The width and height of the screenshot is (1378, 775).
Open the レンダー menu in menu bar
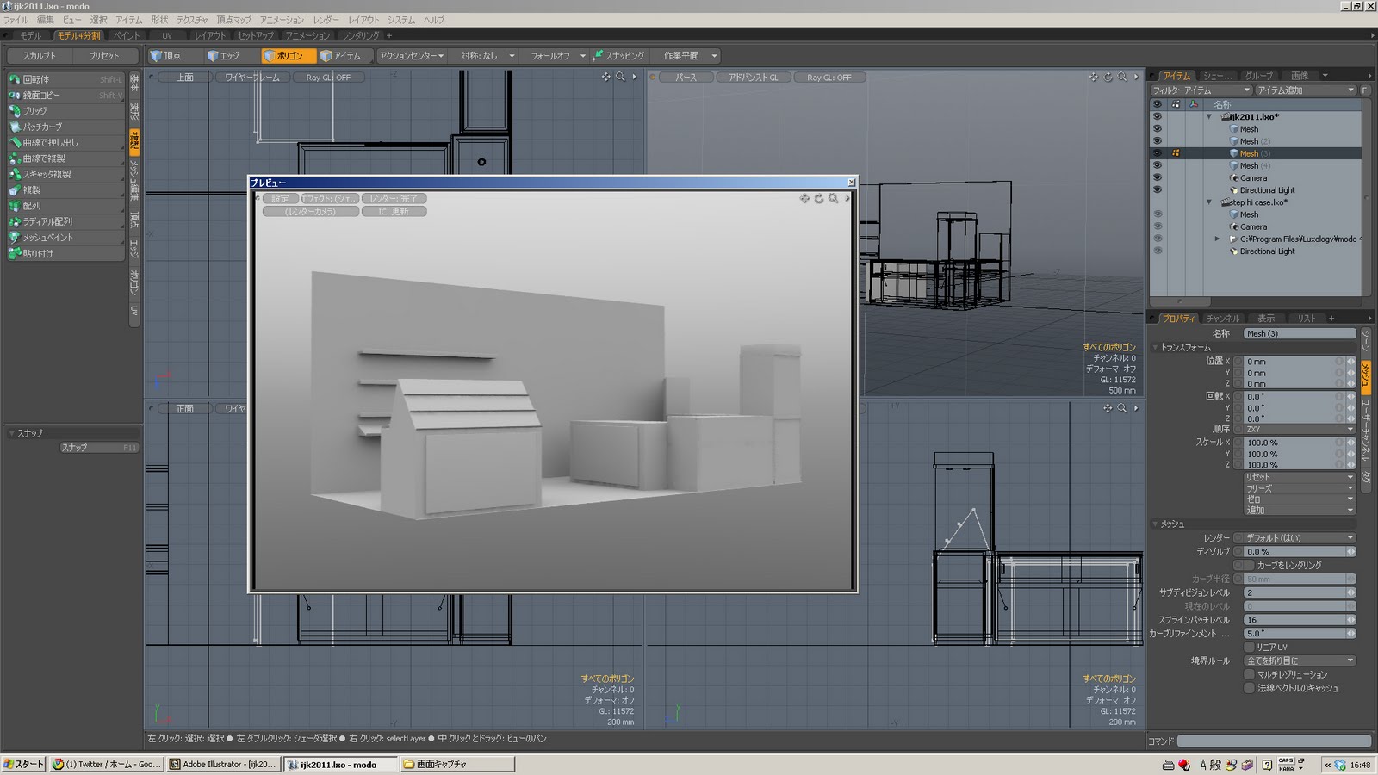326,20
